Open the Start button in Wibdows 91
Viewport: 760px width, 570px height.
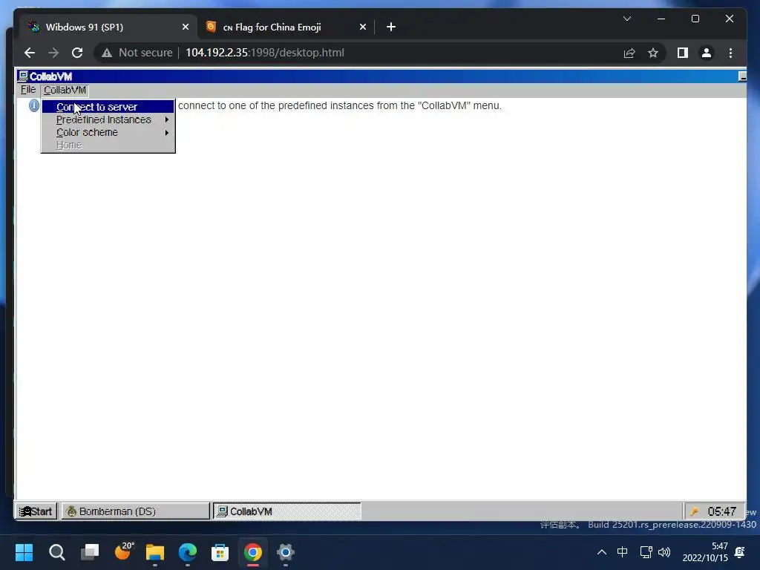pos(36,511)
